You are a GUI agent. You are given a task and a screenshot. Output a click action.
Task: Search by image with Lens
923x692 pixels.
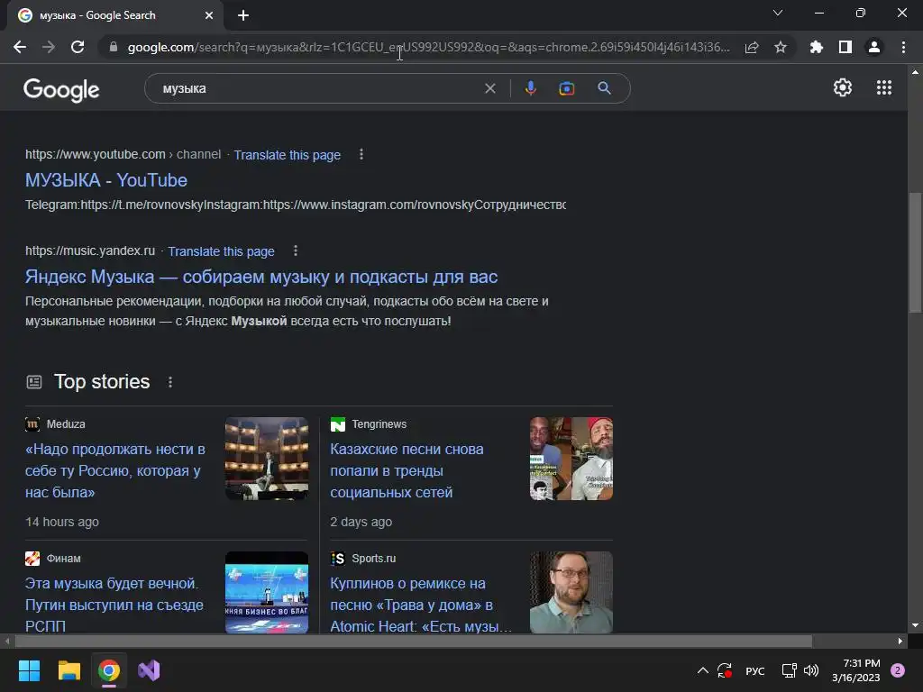click(566, 88)
